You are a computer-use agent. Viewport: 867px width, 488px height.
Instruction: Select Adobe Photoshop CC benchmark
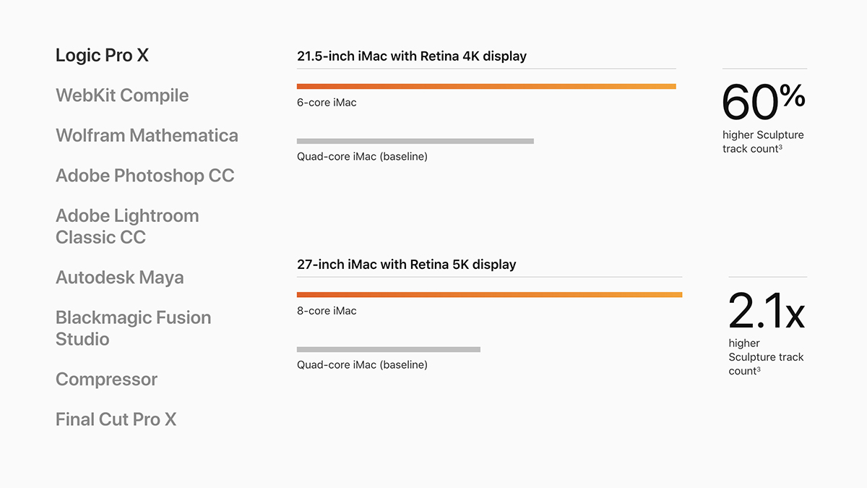(x=145, y=176)
